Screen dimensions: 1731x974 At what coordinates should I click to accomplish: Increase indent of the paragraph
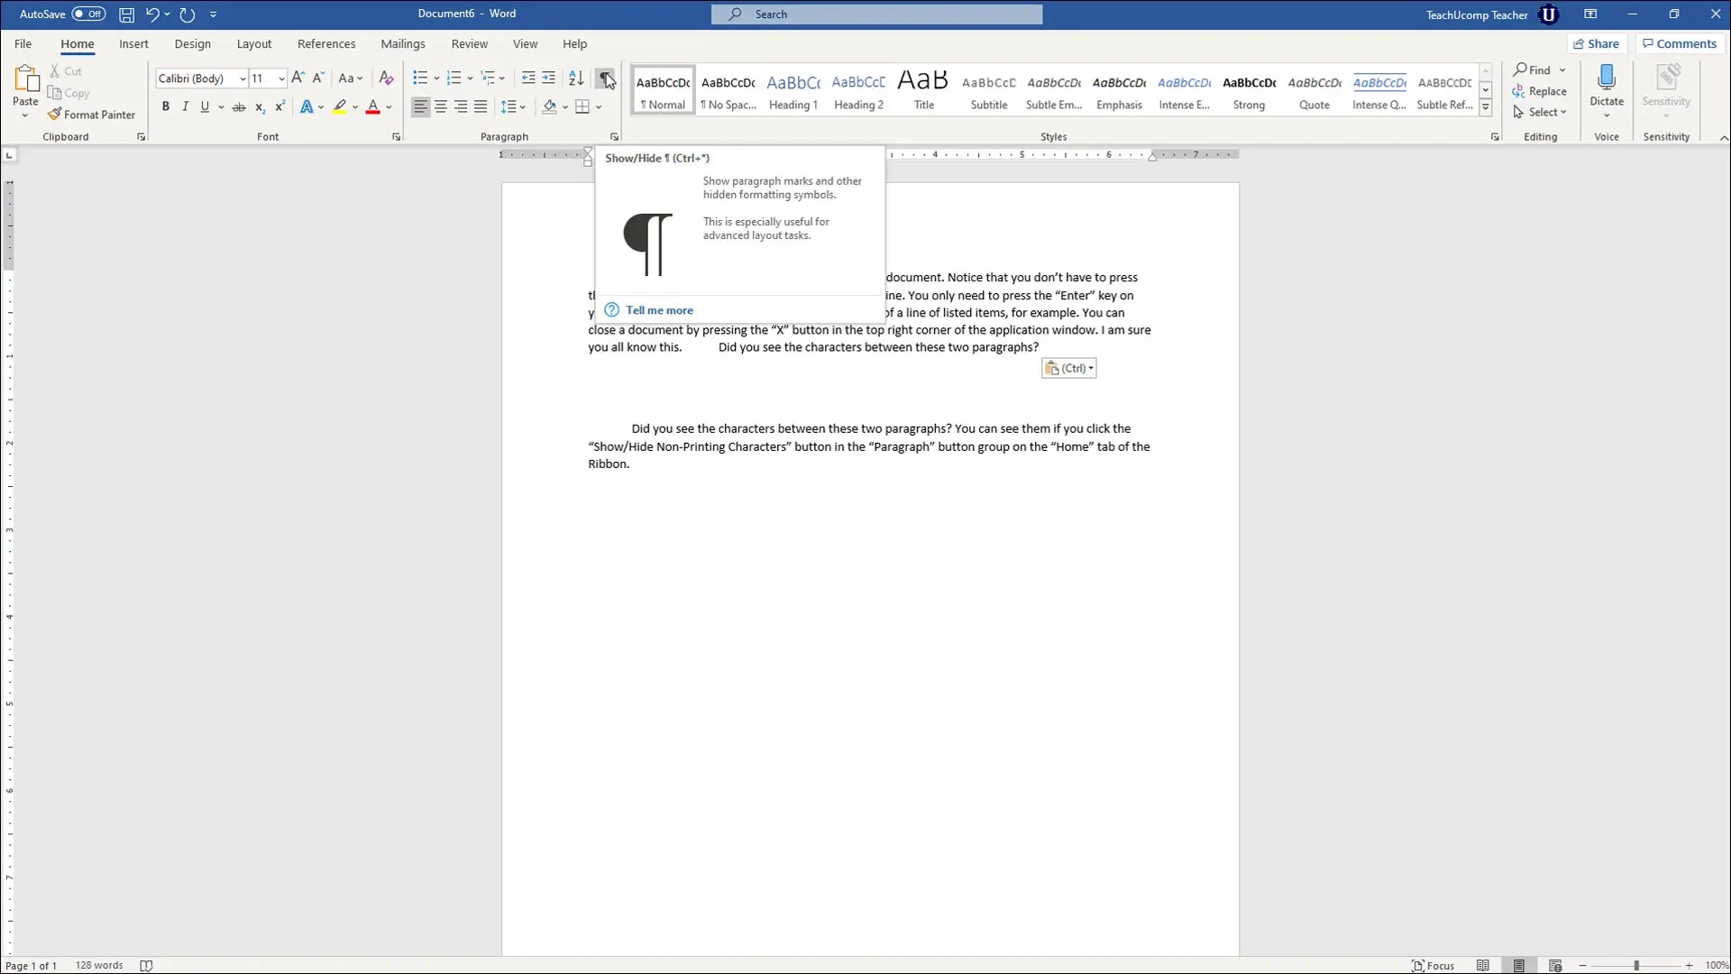click(549, 78)
